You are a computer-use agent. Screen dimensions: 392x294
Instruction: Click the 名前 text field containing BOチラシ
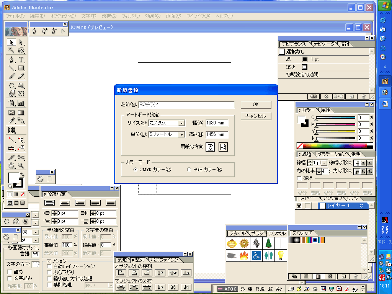[x=186, y=105]
